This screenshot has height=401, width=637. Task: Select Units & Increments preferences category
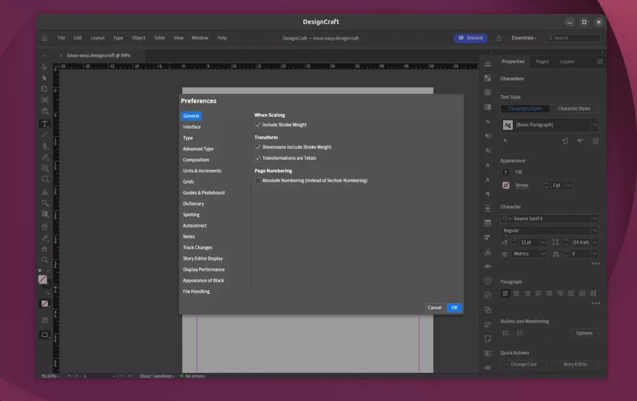202,171
